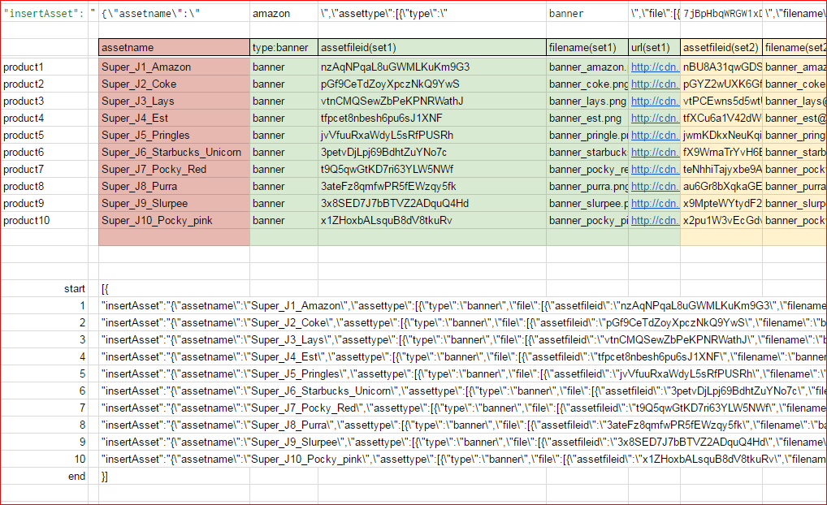This screenshot has width=827, height=505.
Task: Select file id 3x8SED7J7bBTVZ2ADquQ4Hd
Action: point(432,203)
